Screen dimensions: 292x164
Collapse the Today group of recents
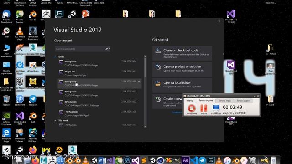55,57
